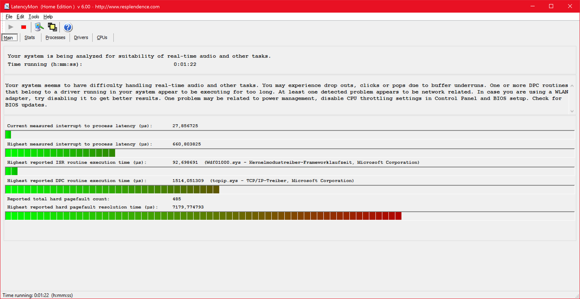This screenshot has height=299, width=580.
Task: Click the highest DPC routine execution bar
Action: pyautogui.click(x=290, y=189)
